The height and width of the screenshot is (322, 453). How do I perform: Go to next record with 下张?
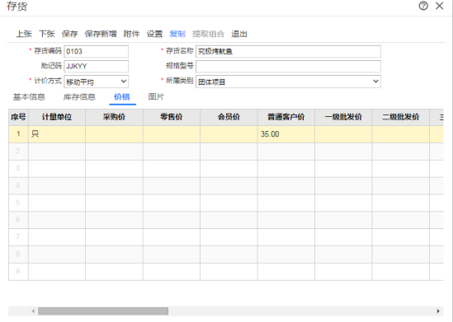[x=47, y=34]
